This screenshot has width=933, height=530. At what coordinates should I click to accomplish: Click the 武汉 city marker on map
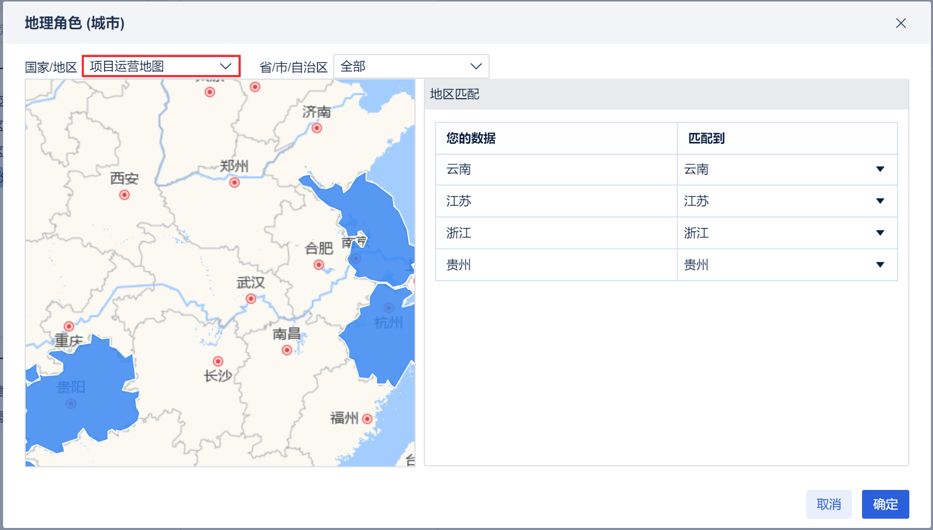click(x=251, y=299)
